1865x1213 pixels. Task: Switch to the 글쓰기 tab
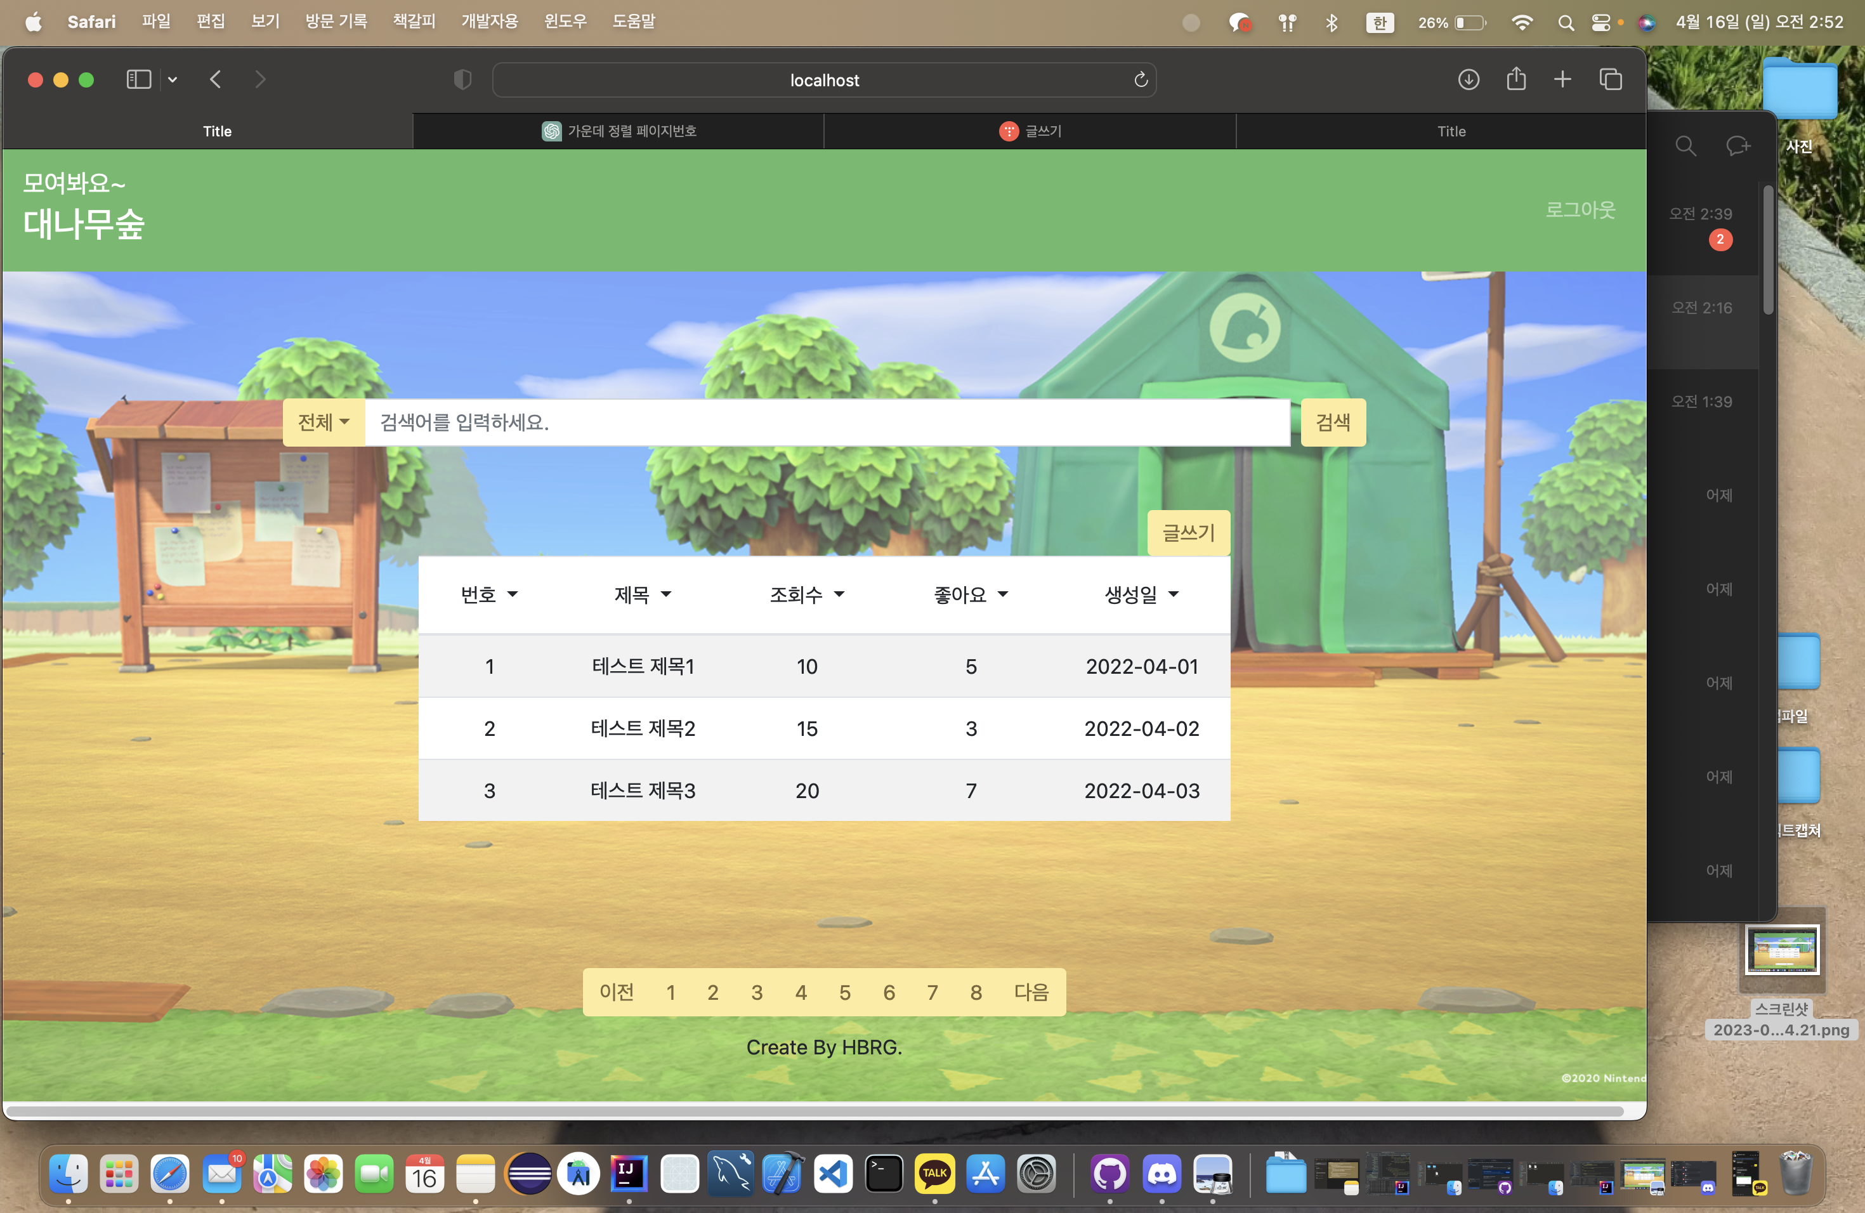(1030, 131)
